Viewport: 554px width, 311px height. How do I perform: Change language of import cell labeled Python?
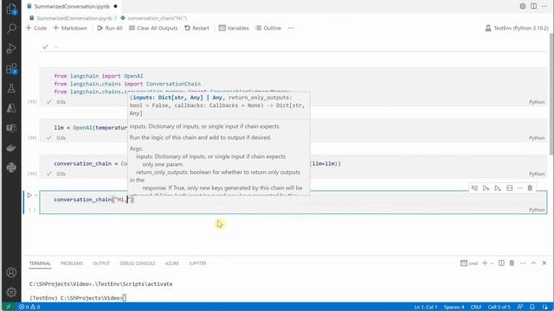coord(537,102)
